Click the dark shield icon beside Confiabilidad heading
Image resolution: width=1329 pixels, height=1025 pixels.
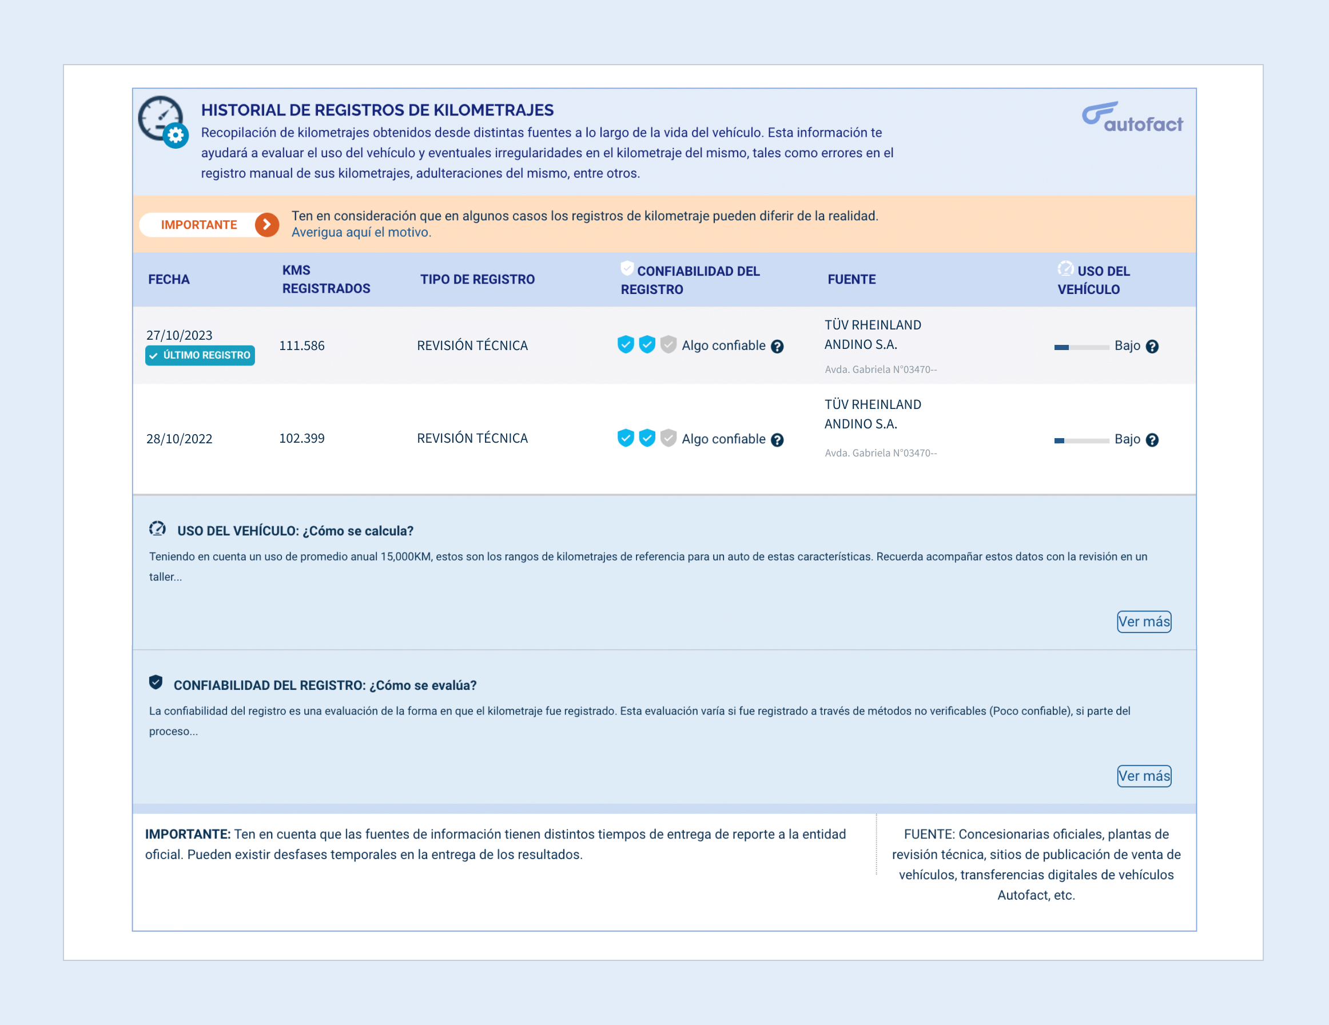(x=156, y=682)
